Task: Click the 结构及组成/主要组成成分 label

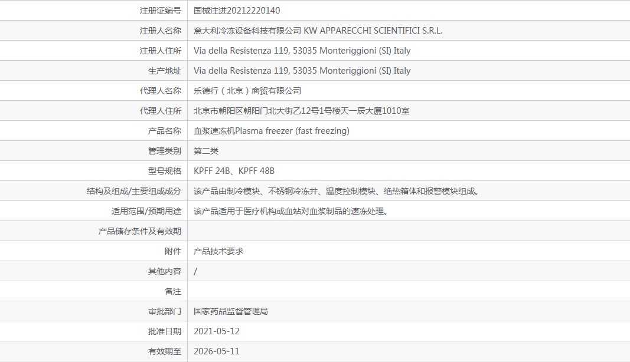Action: pyautogui.click(x=134, y=191)
